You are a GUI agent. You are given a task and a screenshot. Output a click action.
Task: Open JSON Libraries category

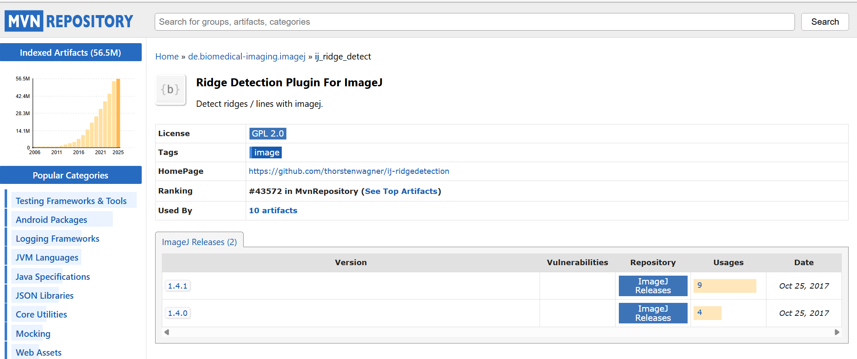tap(44, 296)
